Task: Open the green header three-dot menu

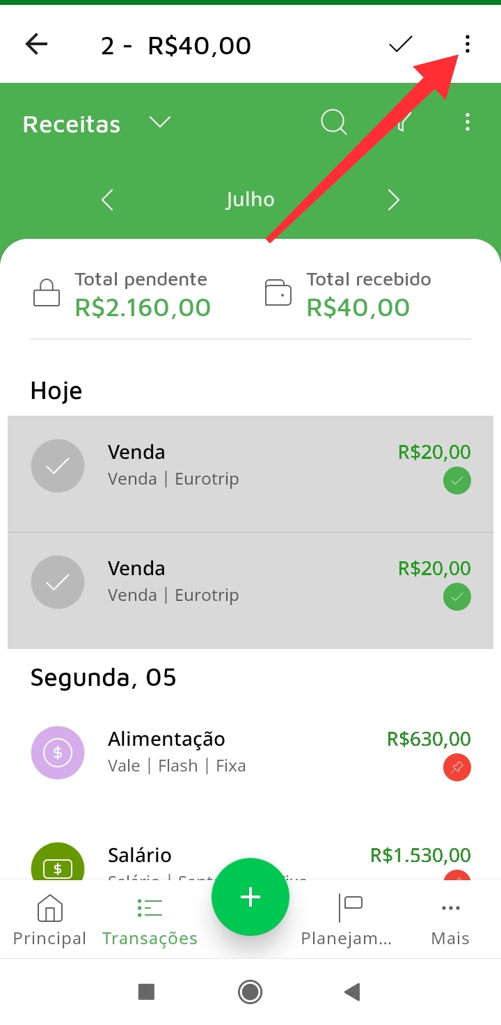Action: click(467, 123)
